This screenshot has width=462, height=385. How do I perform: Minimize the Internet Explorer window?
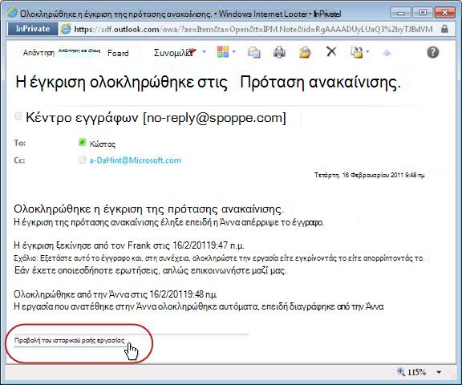click(400, 13)
